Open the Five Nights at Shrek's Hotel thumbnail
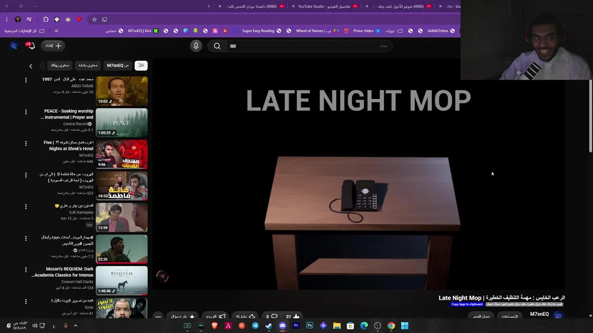This screenshot has width=593, height=333. [x=122, y=154]
